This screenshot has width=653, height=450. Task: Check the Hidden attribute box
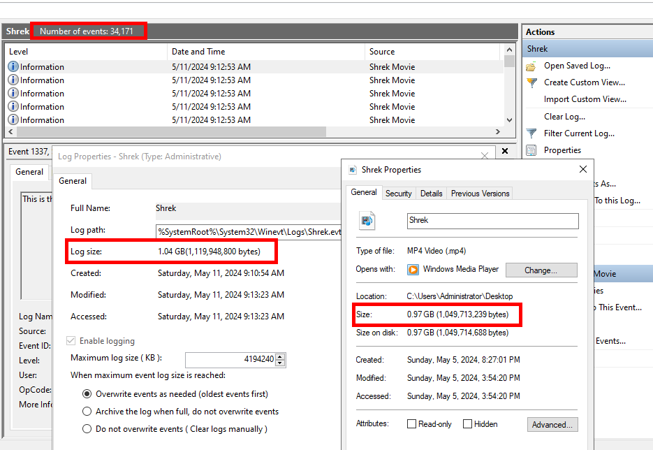(467, 423)
